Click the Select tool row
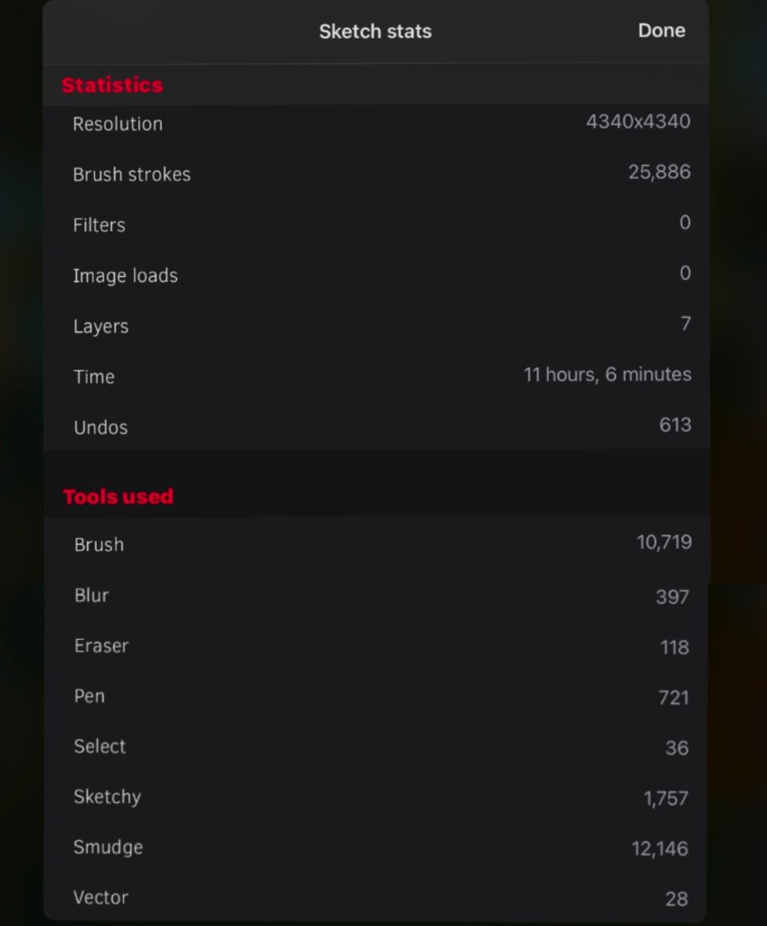This screenshot has width=767, height=926. [375, 747]
